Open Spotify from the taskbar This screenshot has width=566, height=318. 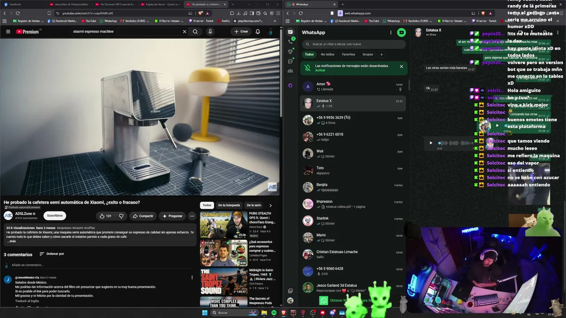274,313
